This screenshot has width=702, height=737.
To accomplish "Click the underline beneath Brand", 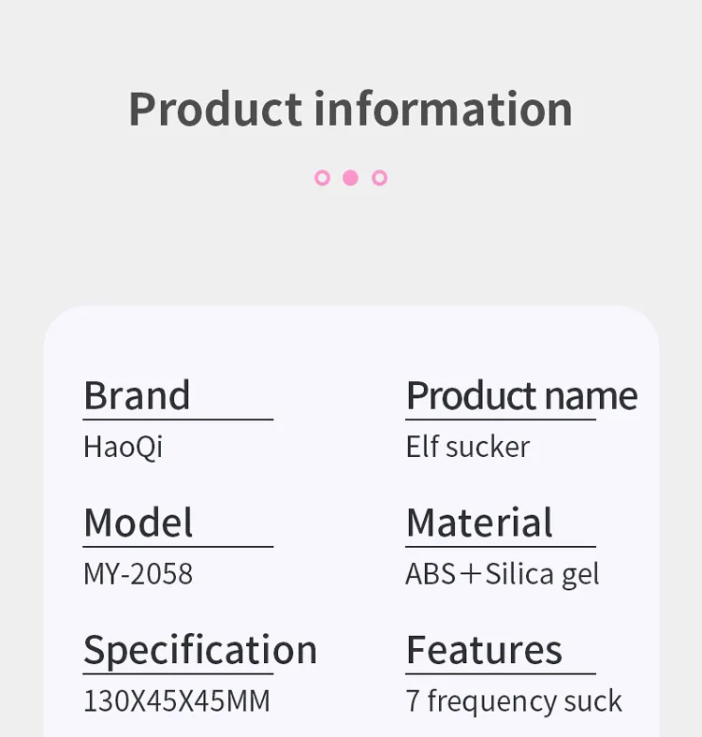I will pyautogui.click(x=178, y=420).
